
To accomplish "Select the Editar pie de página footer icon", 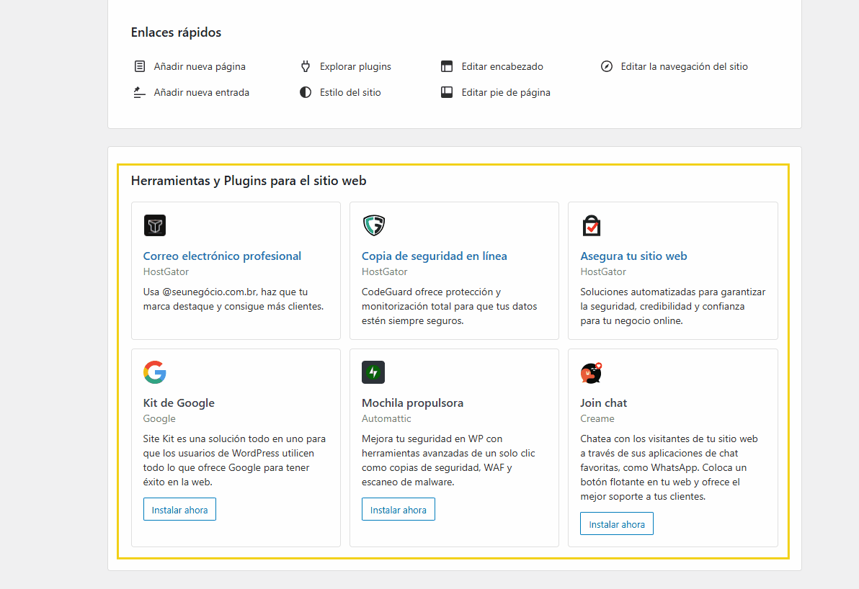I will pos(447,92).
